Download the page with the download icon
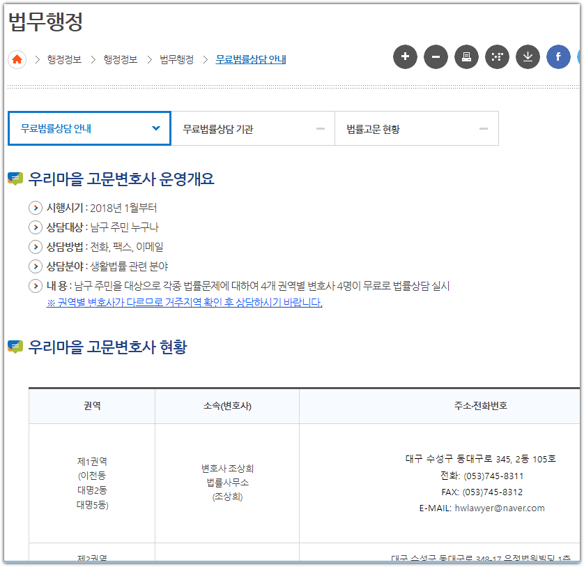Screen dimensions: 584x567 click(528, 57)
